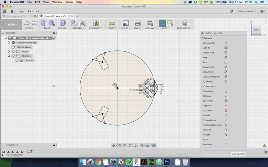Open the Window menu in menu bar
This screenshot has height=167, width=268.
(x=57, y=2)
